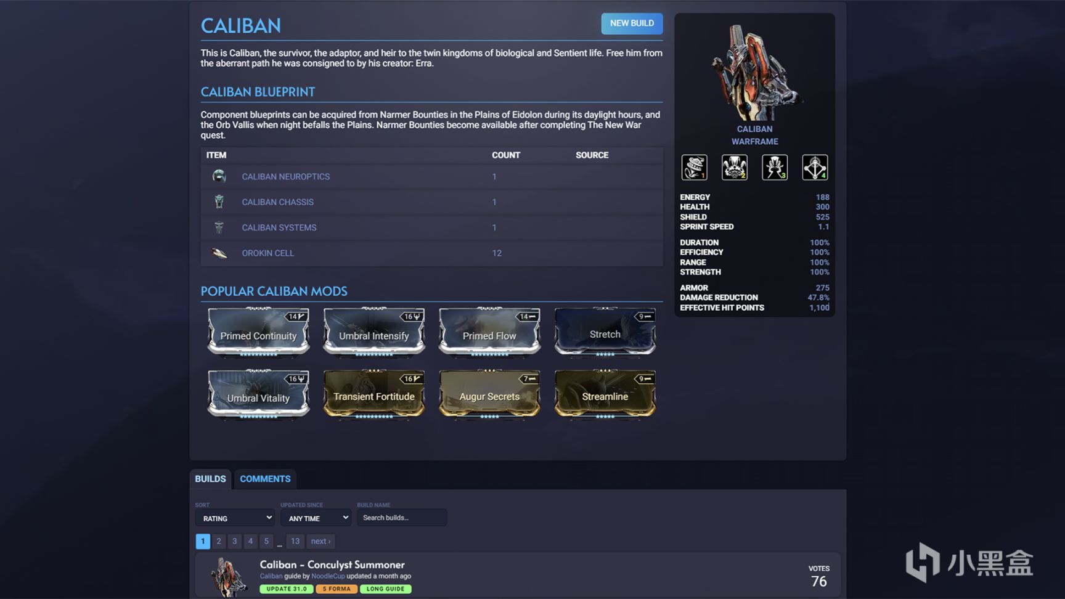Click the SPRINT SPEED value 1.1

pyautogui.click(x=823, y=227)
